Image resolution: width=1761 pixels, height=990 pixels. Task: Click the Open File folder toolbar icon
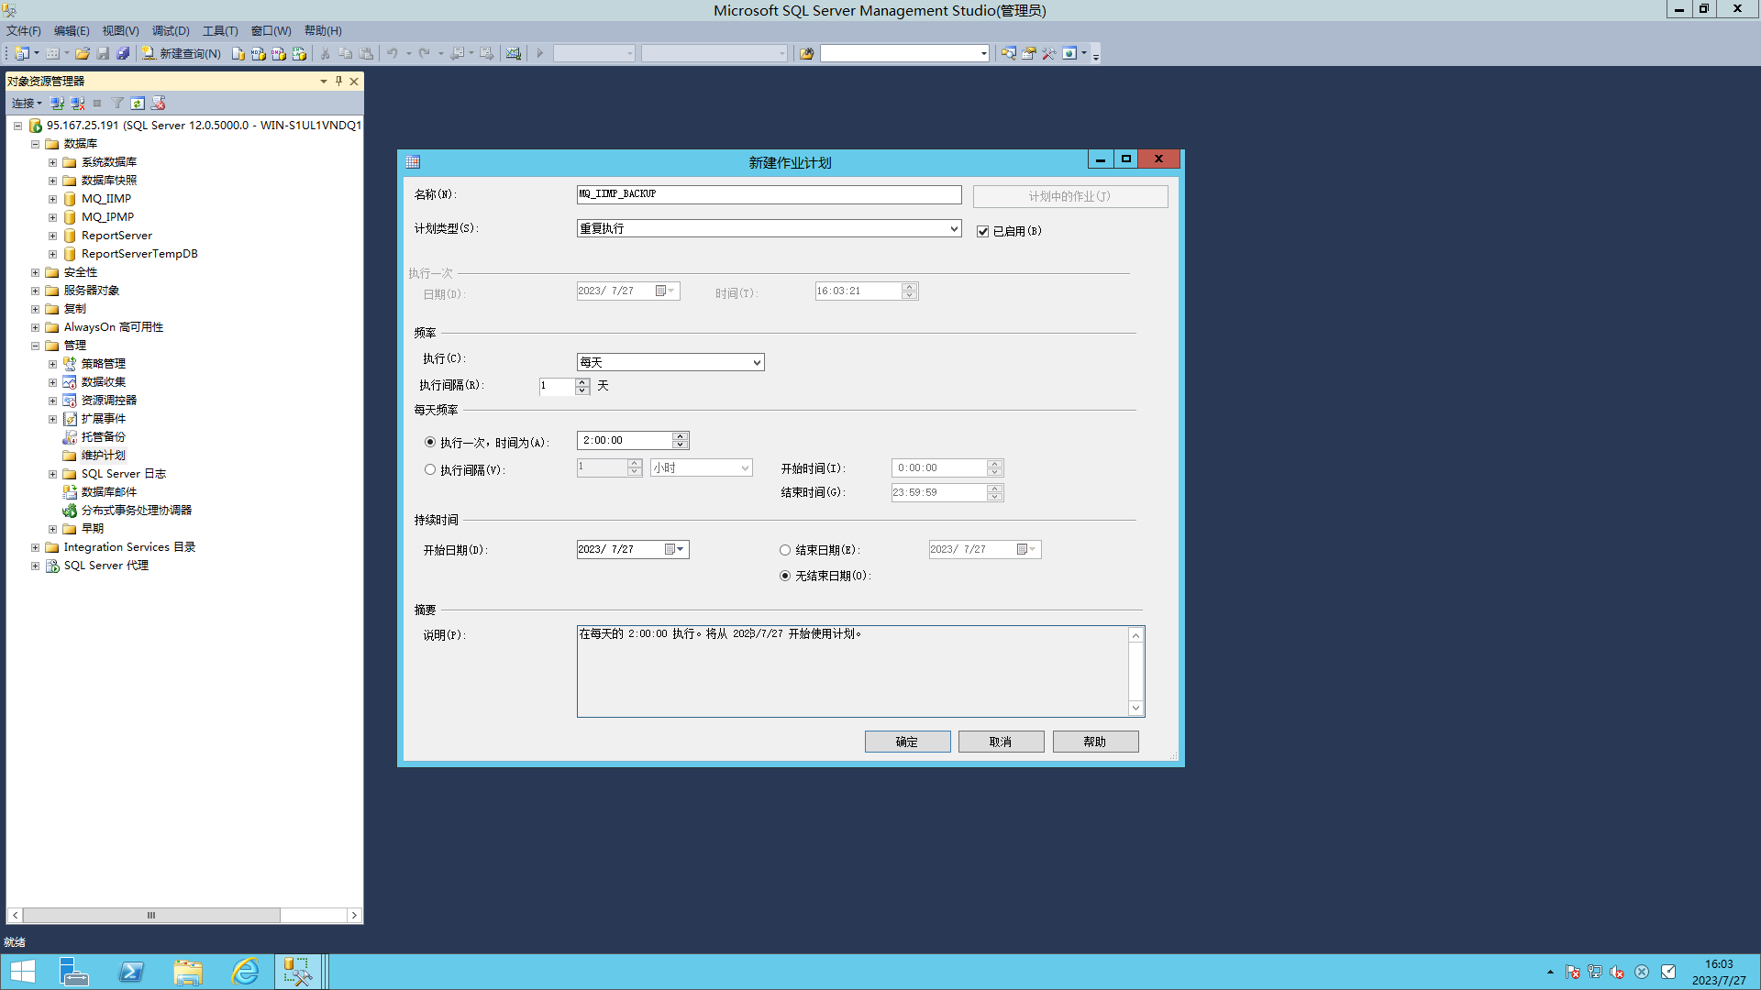click(x=83, y=53)
